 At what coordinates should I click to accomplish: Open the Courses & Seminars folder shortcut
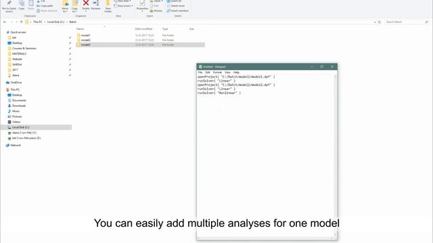[x=24, y=49]
